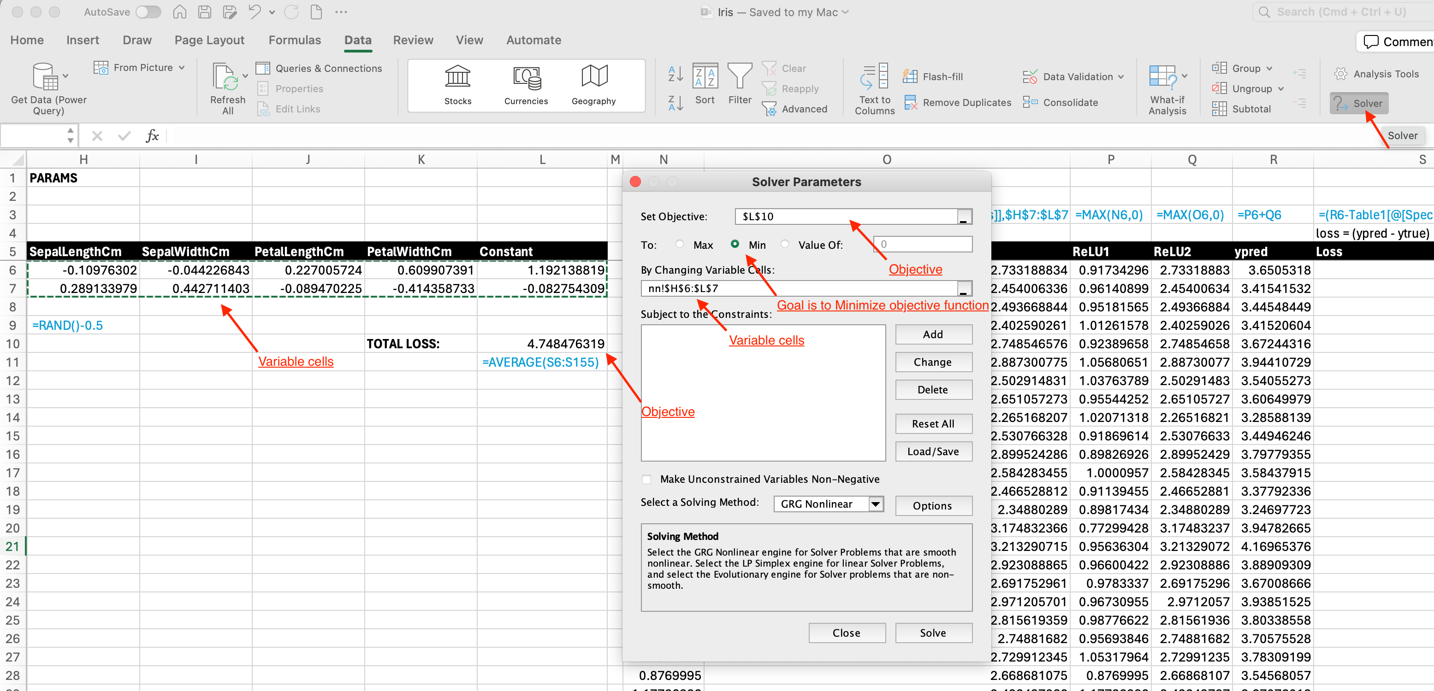Click the Change constraint button

point(934,362)
